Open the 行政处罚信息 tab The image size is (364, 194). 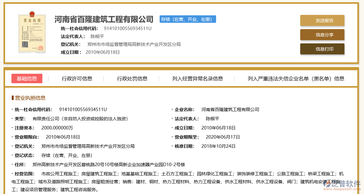click(x=133, y=78)
